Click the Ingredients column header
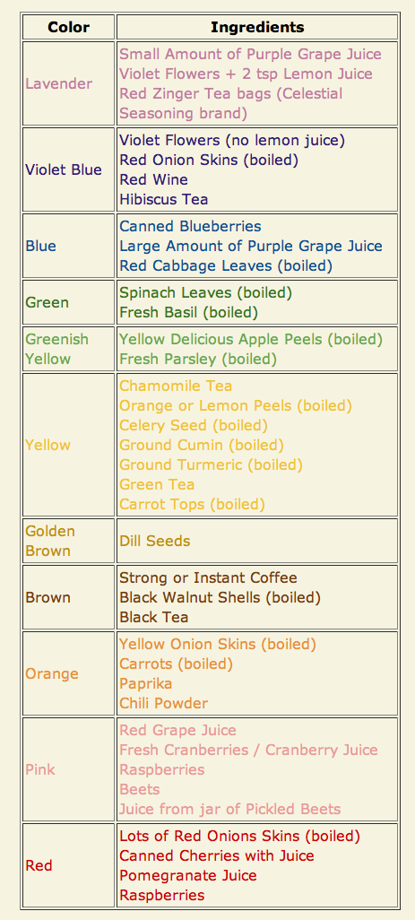The height and width of the screenshot is (920, 415). (x=257, y=27)
